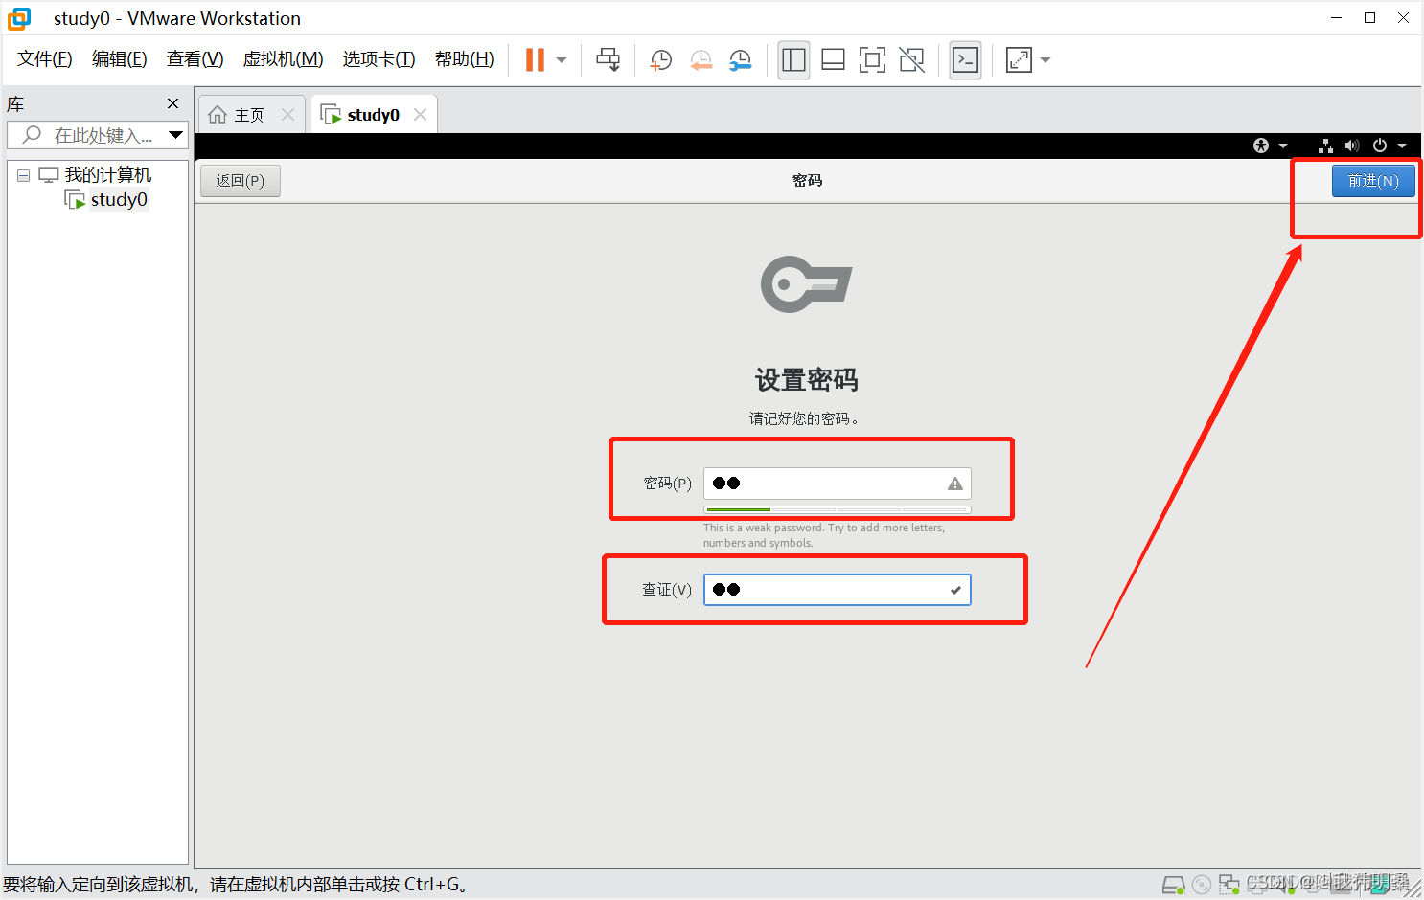This screenshot has width=1424, height=900.
Task: Click the library search field
Action: (96, 135)
